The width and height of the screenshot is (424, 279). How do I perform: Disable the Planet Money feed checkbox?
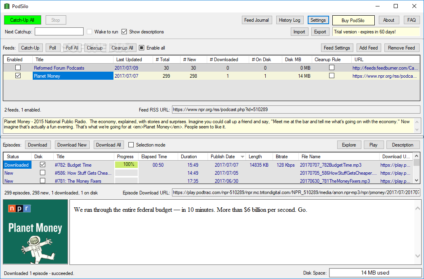tap(18, 76)
